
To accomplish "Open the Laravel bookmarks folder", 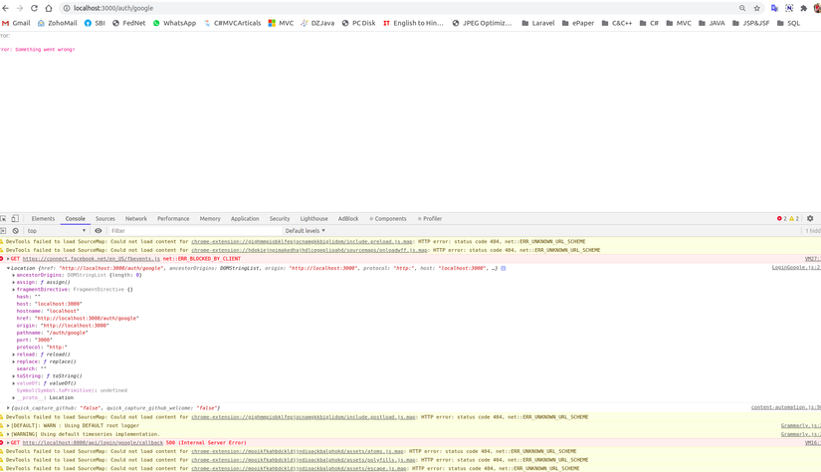I will (538, 23).
